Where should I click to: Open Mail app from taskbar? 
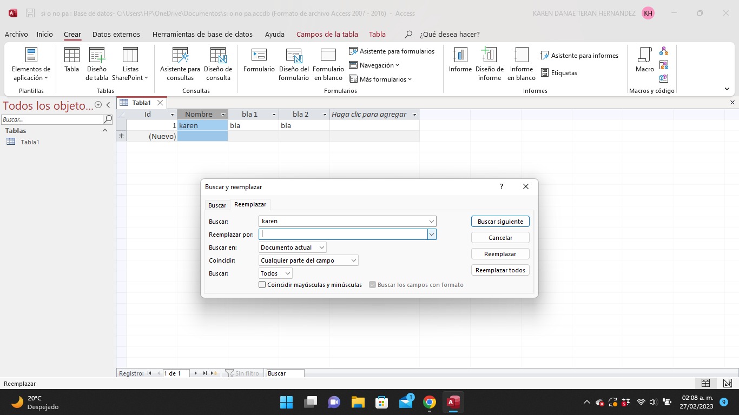(406, 402)
